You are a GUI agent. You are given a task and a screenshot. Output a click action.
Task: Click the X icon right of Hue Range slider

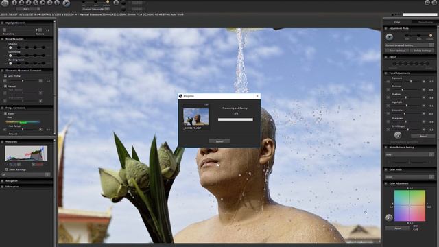click(x=40, y=130)
